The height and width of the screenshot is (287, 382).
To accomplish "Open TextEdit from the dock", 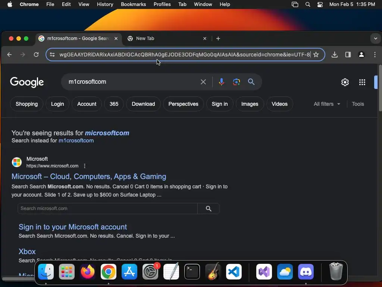I will 171,272.
